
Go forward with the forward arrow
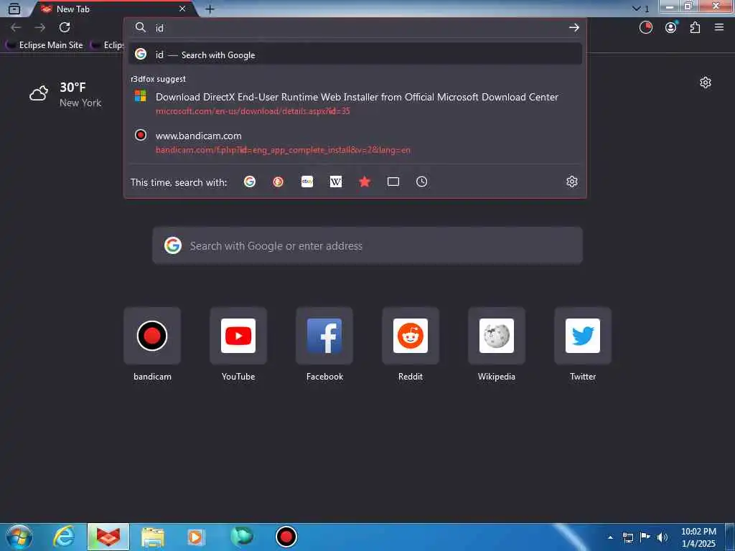pos(40,27)
